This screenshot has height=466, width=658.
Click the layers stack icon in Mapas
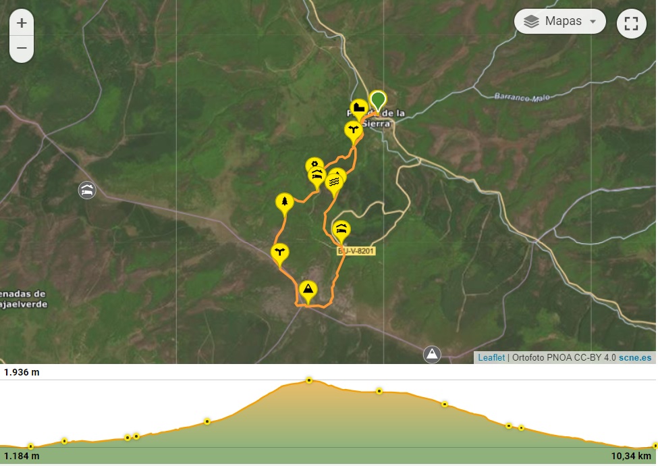(531, 22)
